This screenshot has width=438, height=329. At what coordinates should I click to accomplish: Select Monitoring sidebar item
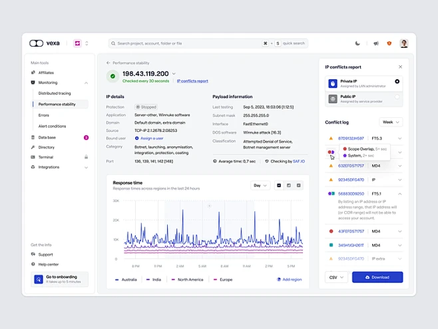pos(48,83)
